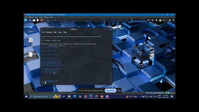Expand the terminal launcher dropdown arrow

click(47, 20)
